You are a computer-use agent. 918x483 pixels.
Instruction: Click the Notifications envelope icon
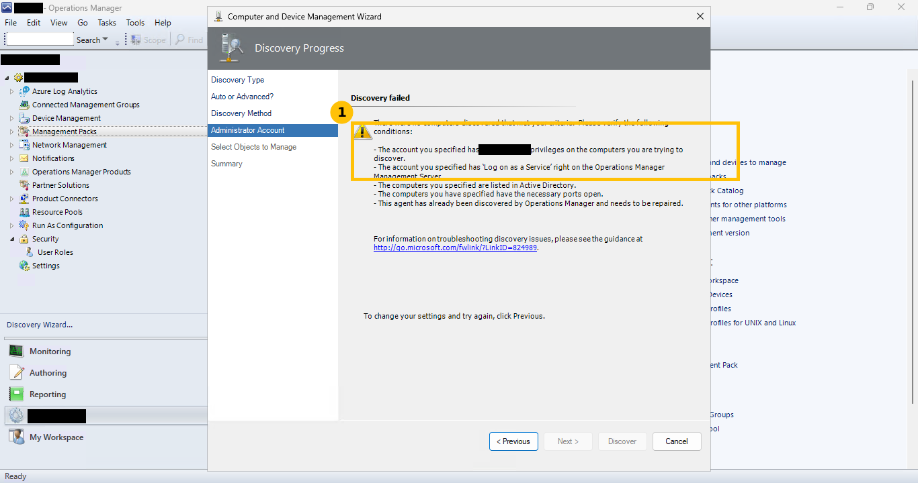pyautogui.click(x=25, y=158)
